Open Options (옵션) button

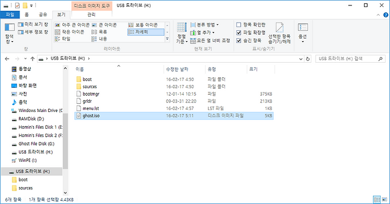[302, 34]
